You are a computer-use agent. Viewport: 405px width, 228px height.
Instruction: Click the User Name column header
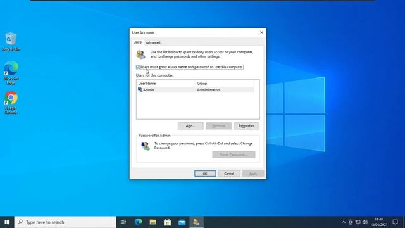pos(166,83)
